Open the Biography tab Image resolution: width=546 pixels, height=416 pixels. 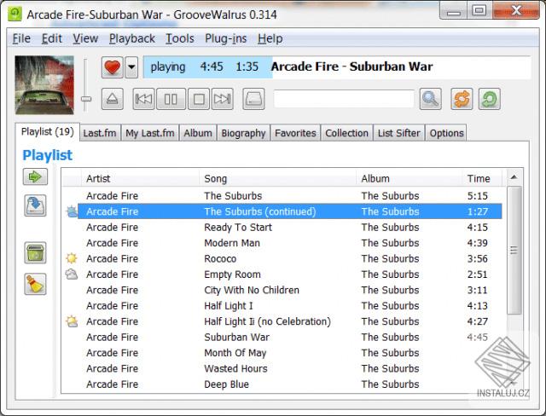243,133
